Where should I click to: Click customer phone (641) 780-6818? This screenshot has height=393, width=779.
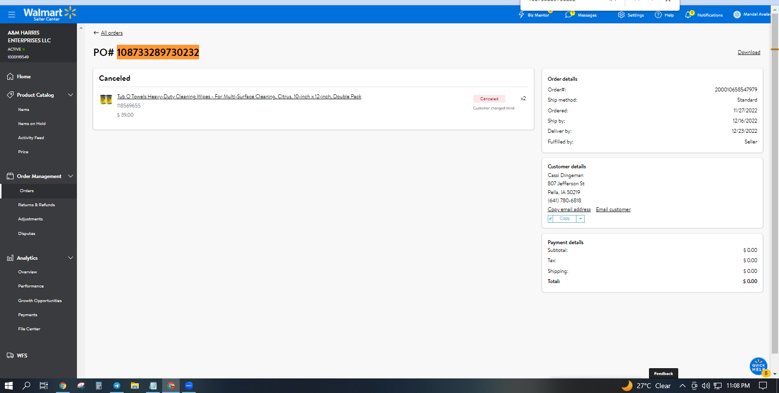click(x=564, y=200)
